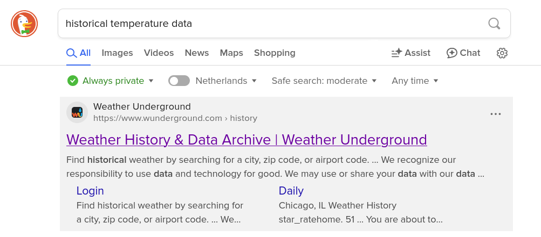Image resolution: width=541 pixels, height=237 pixels.
Task: Click in the search query input field
Action: 272,24
